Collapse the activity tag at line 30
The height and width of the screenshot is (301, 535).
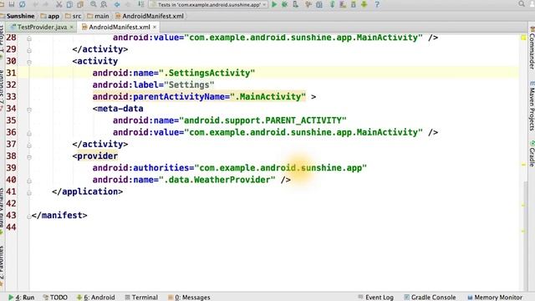coord(29,63)
